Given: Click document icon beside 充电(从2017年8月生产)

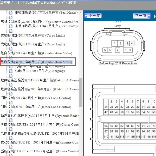Looking at the screenshot, I should point(11,71).
